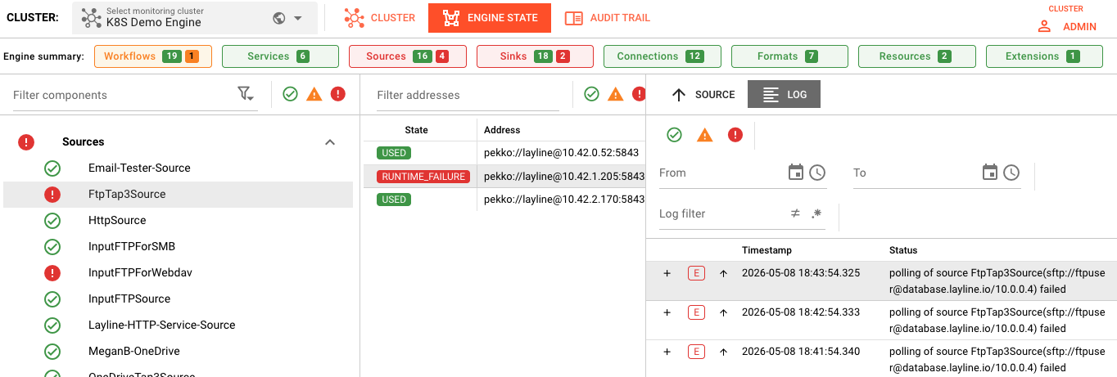Click the Resources summary button

(917, 56)
